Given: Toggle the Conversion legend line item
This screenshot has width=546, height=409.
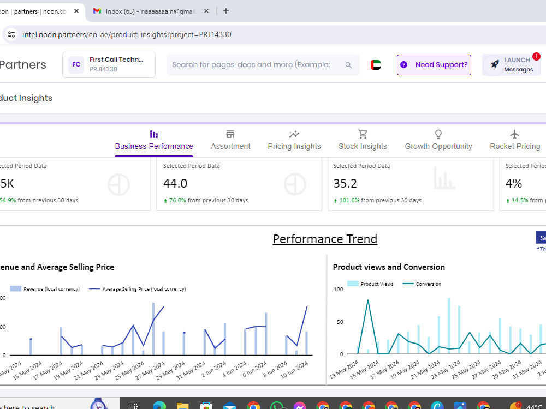Looking at the screenshot, I should (422, 284).
